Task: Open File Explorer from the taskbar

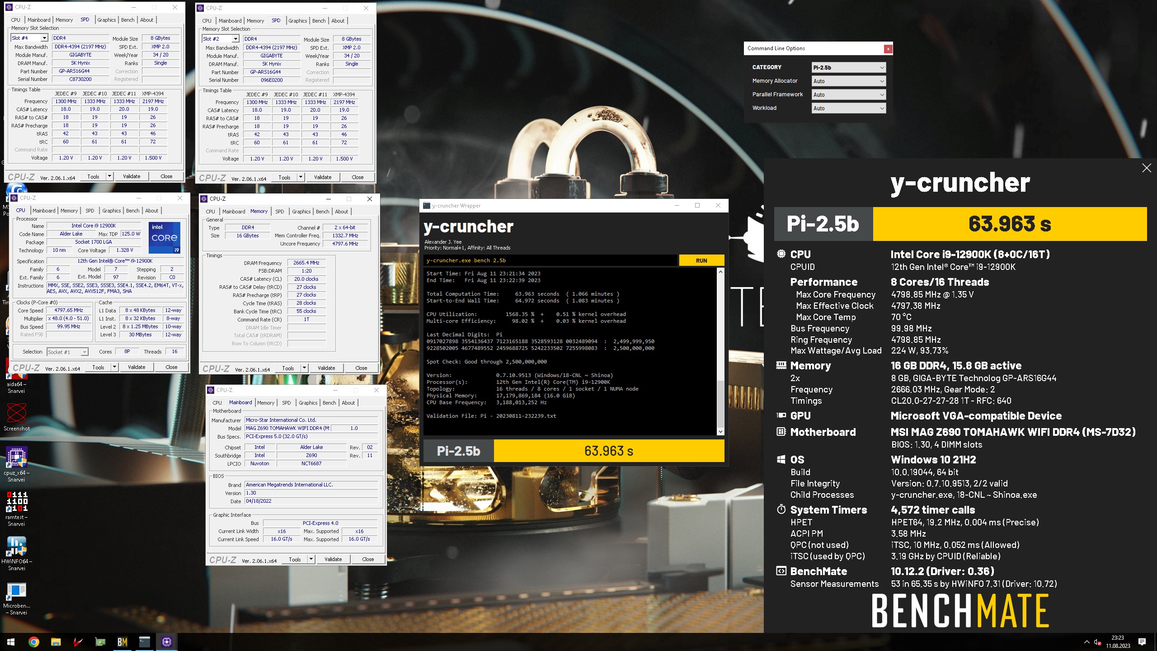Action: pyautogui.click(x=56, y=642)
